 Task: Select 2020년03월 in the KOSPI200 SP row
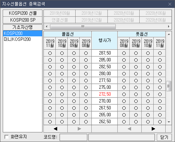(124, 20)
